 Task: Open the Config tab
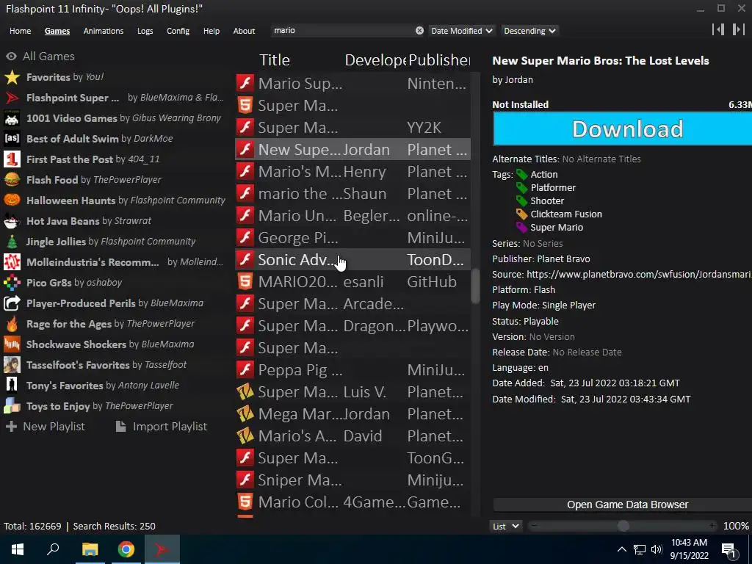coord(178,31)
